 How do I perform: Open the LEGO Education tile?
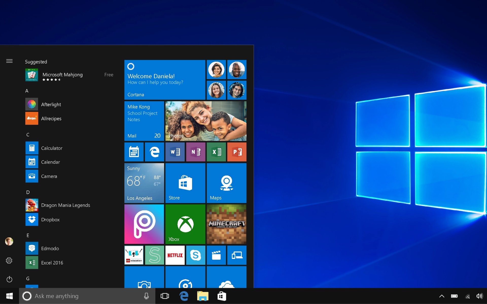pos(134,255)
